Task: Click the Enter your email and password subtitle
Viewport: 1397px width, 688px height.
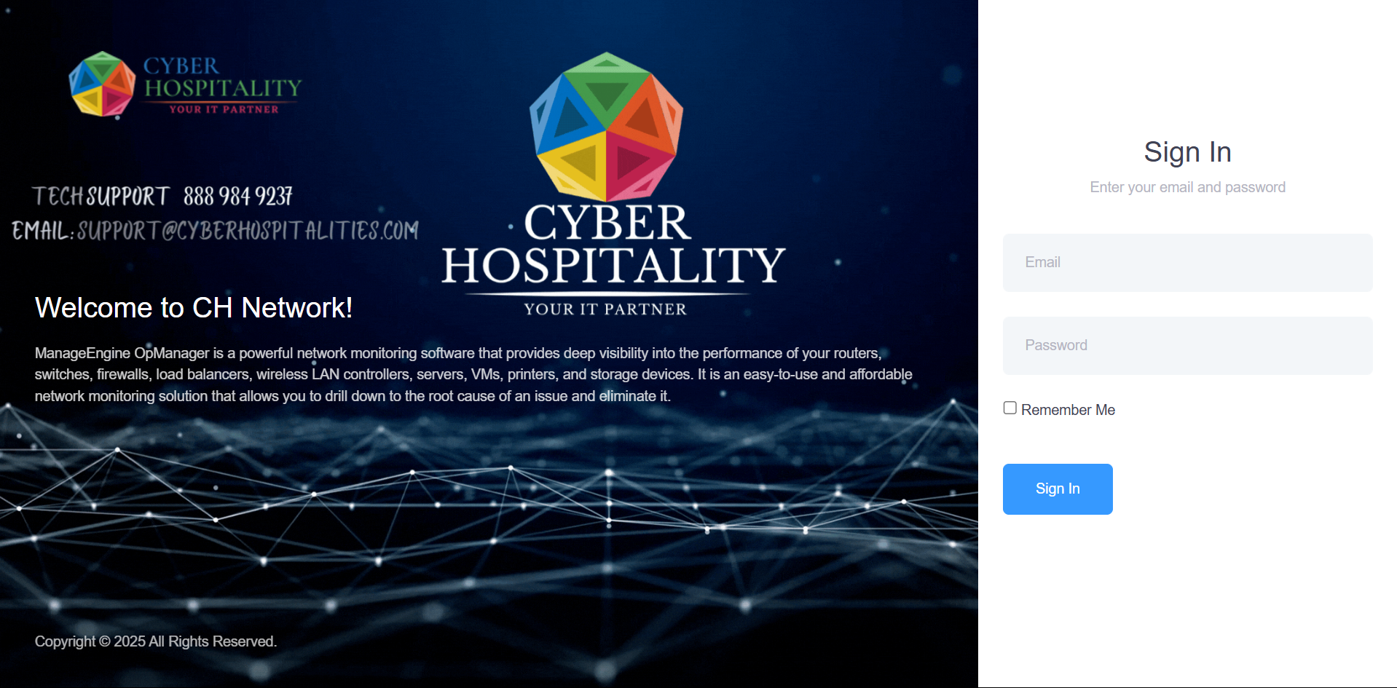Action: 1187,187
